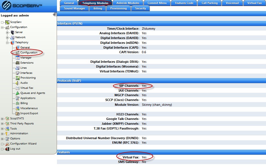Click the Manager icon in the tree
This screenshot has height=168, width=266.
click(x=18, y=58)
